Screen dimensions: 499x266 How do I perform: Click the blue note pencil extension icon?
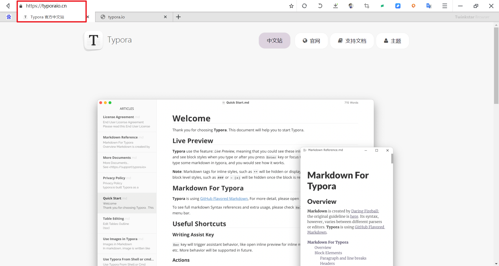(x=398, y=6)
